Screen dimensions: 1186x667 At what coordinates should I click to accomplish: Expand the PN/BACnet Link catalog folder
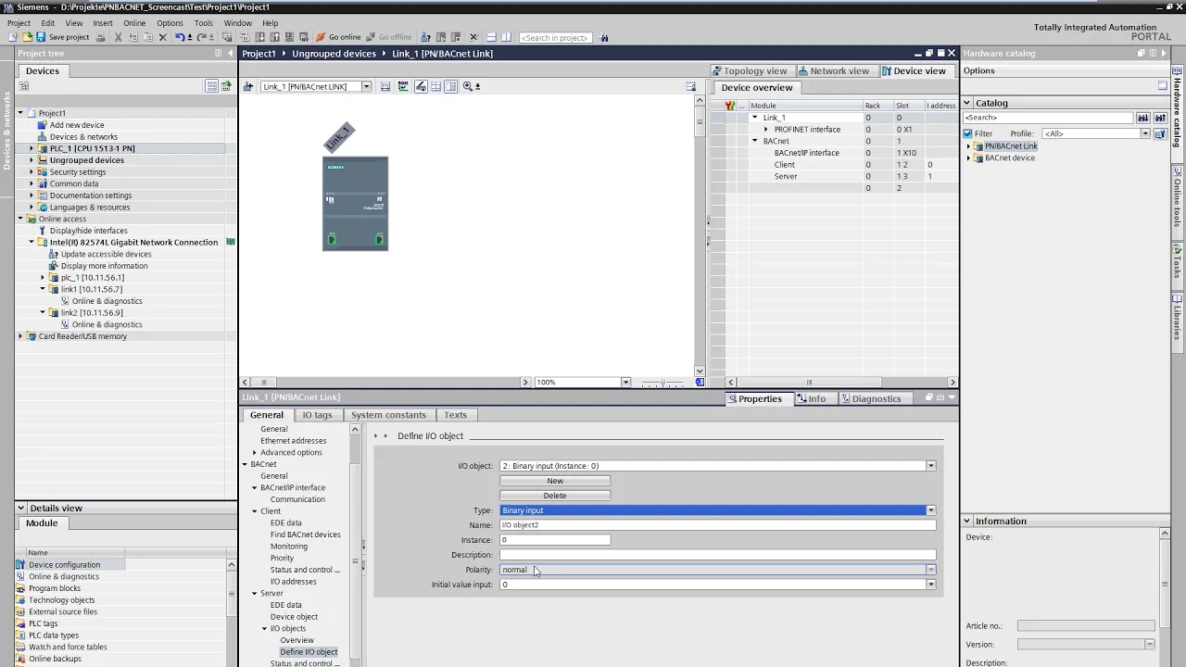[968, 146]
